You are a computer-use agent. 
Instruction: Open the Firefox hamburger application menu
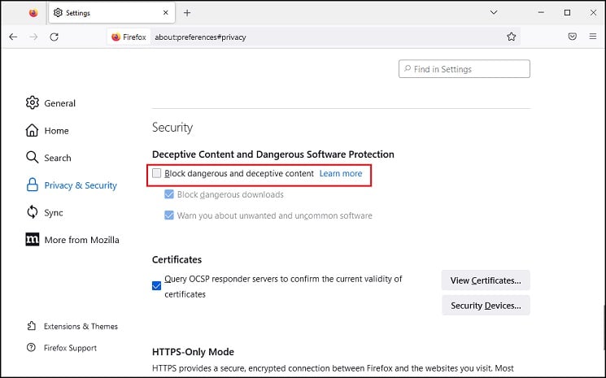pos(593,37)
